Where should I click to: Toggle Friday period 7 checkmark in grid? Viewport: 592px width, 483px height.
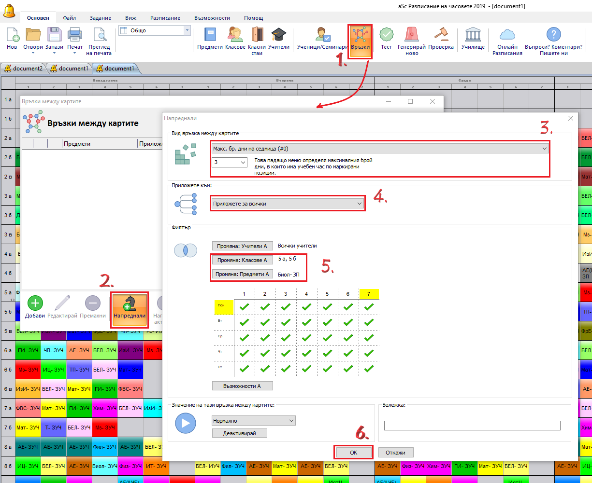[369, 369]
